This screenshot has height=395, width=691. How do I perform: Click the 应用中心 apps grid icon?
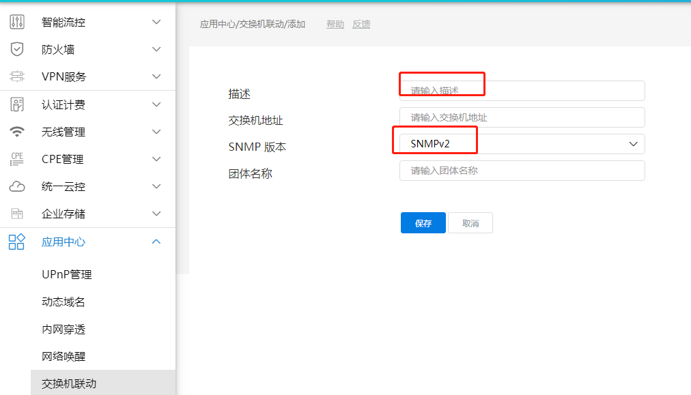point(17,242)
